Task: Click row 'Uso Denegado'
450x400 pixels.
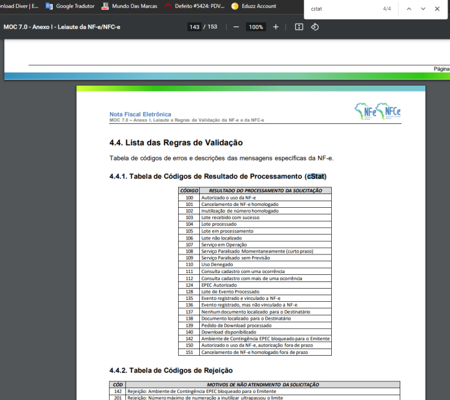Action: coord(255,265)
